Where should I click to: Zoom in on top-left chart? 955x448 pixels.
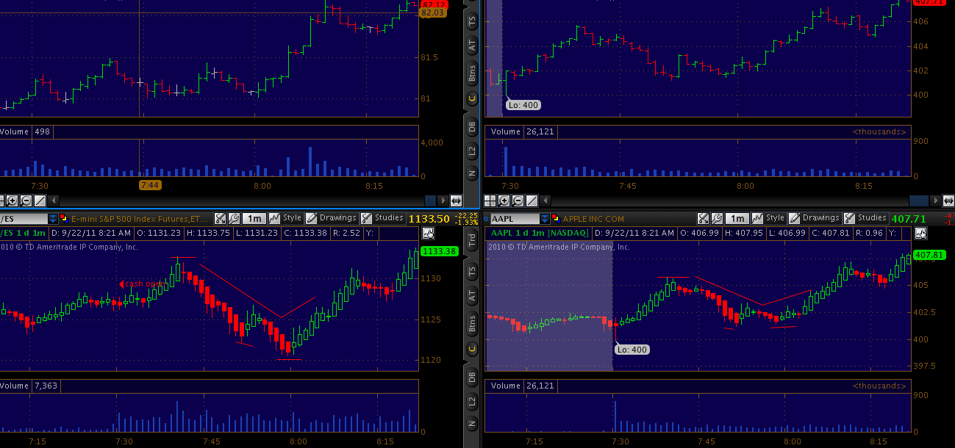[12, 200]
